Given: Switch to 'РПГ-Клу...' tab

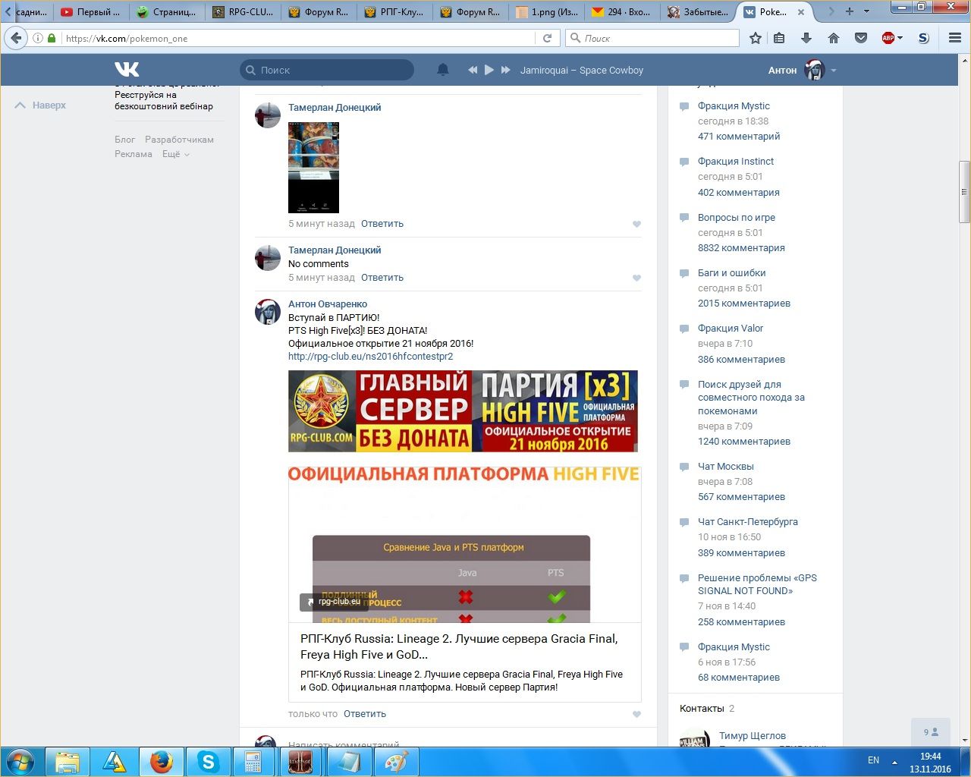Looking at the screenshot, I should coord(396,11).
